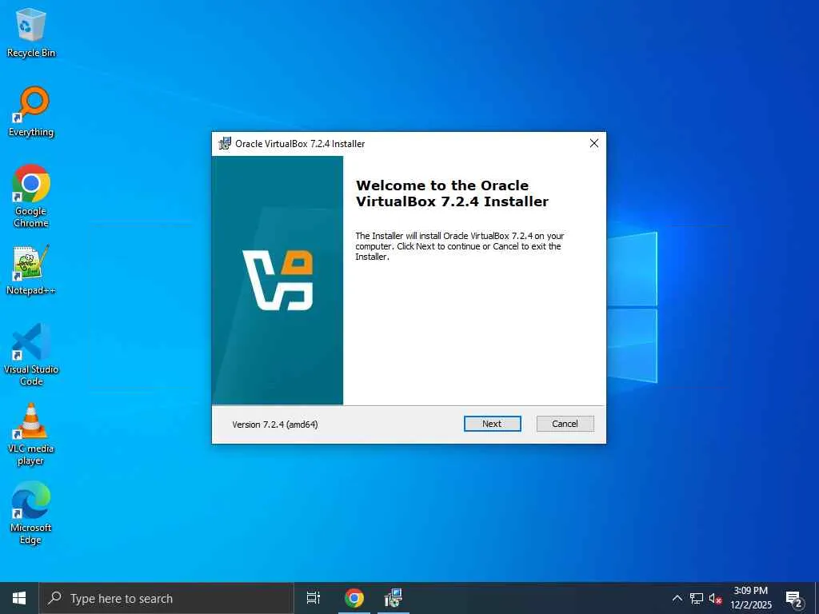Viewport: 819px width, 614px height.
Task: Open the clock showing 3:09 PM
Action: pyautogui.click(x=750, y=598)
